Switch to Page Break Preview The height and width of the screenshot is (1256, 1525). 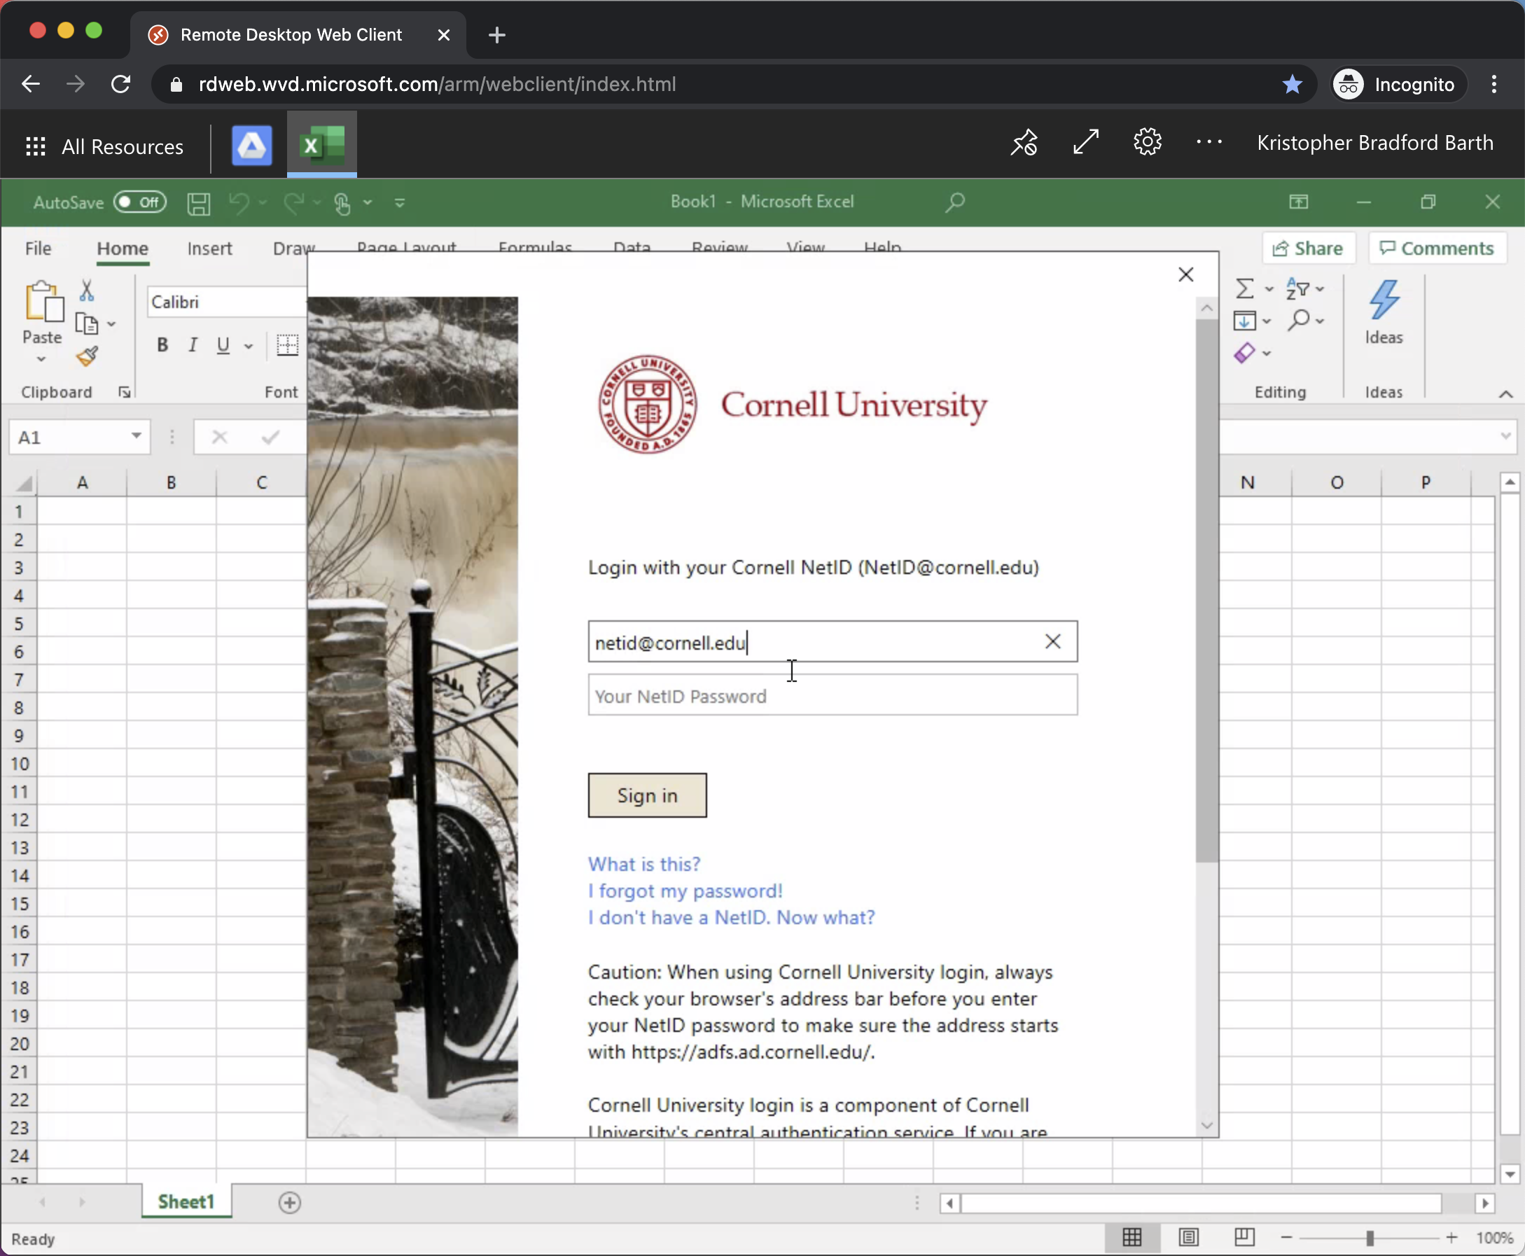point(1244,1238)
